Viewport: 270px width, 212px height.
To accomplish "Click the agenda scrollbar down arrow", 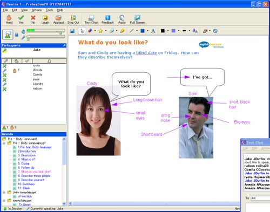I will click(64, 203).
